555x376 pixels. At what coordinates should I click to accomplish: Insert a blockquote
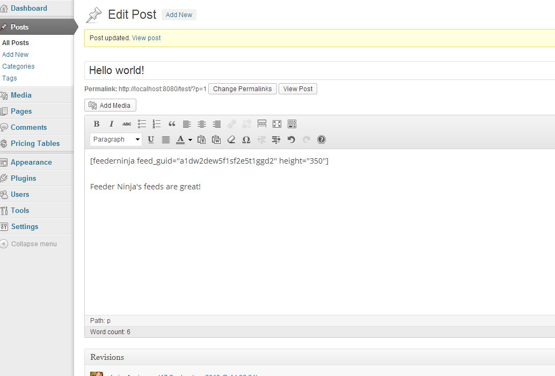tap(172, 124)
